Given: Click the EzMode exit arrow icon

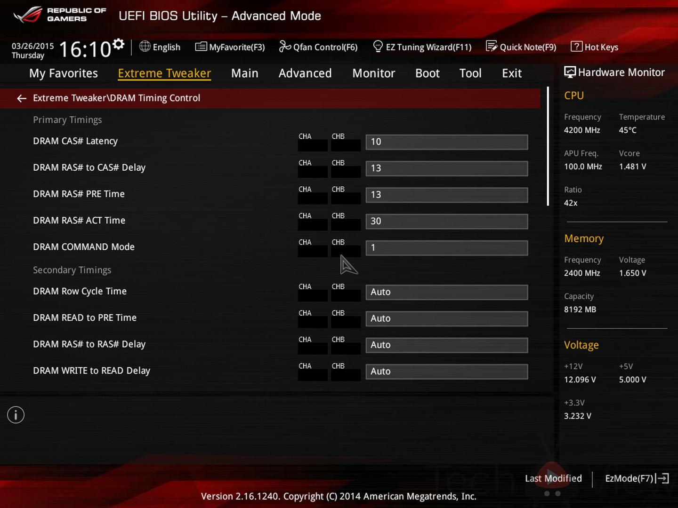Looking at the screenshot, I should pyautogui.click(x=663, y=478).
